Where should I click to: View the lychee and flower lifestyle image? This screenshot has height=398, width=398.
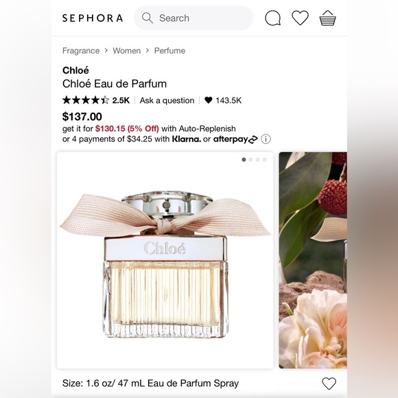tap(313, 260)
